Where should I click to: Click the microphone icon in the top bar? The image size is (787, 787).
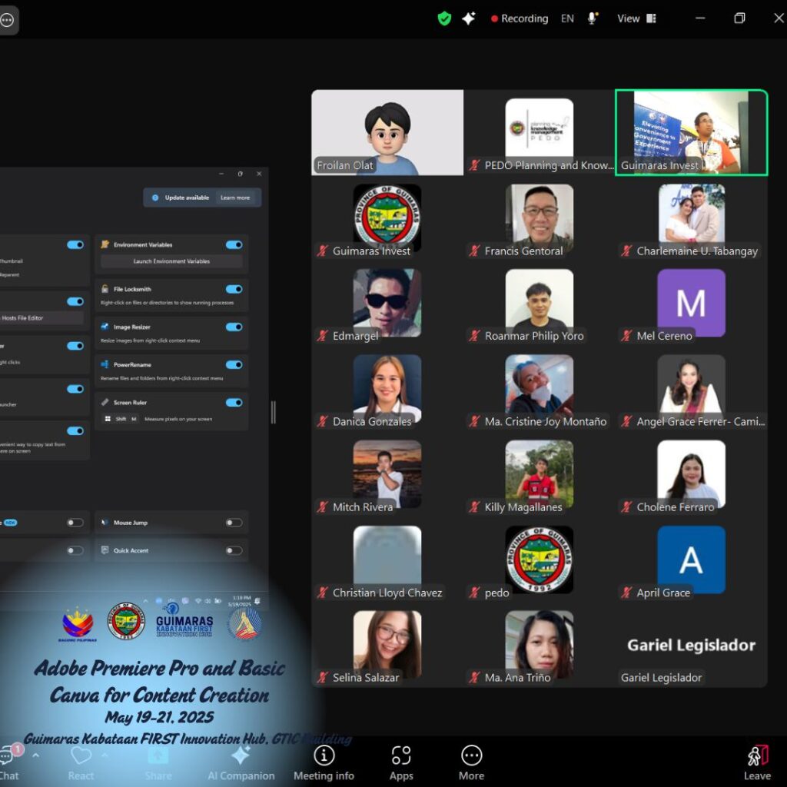pyautogui.click(x=593, y=18)
